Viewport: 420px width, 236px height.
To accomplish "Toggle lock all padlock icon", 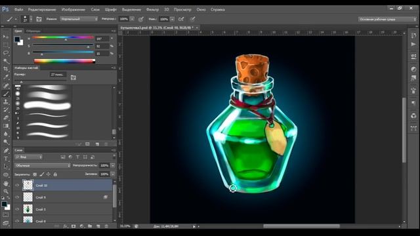I will tap(55, 174).
